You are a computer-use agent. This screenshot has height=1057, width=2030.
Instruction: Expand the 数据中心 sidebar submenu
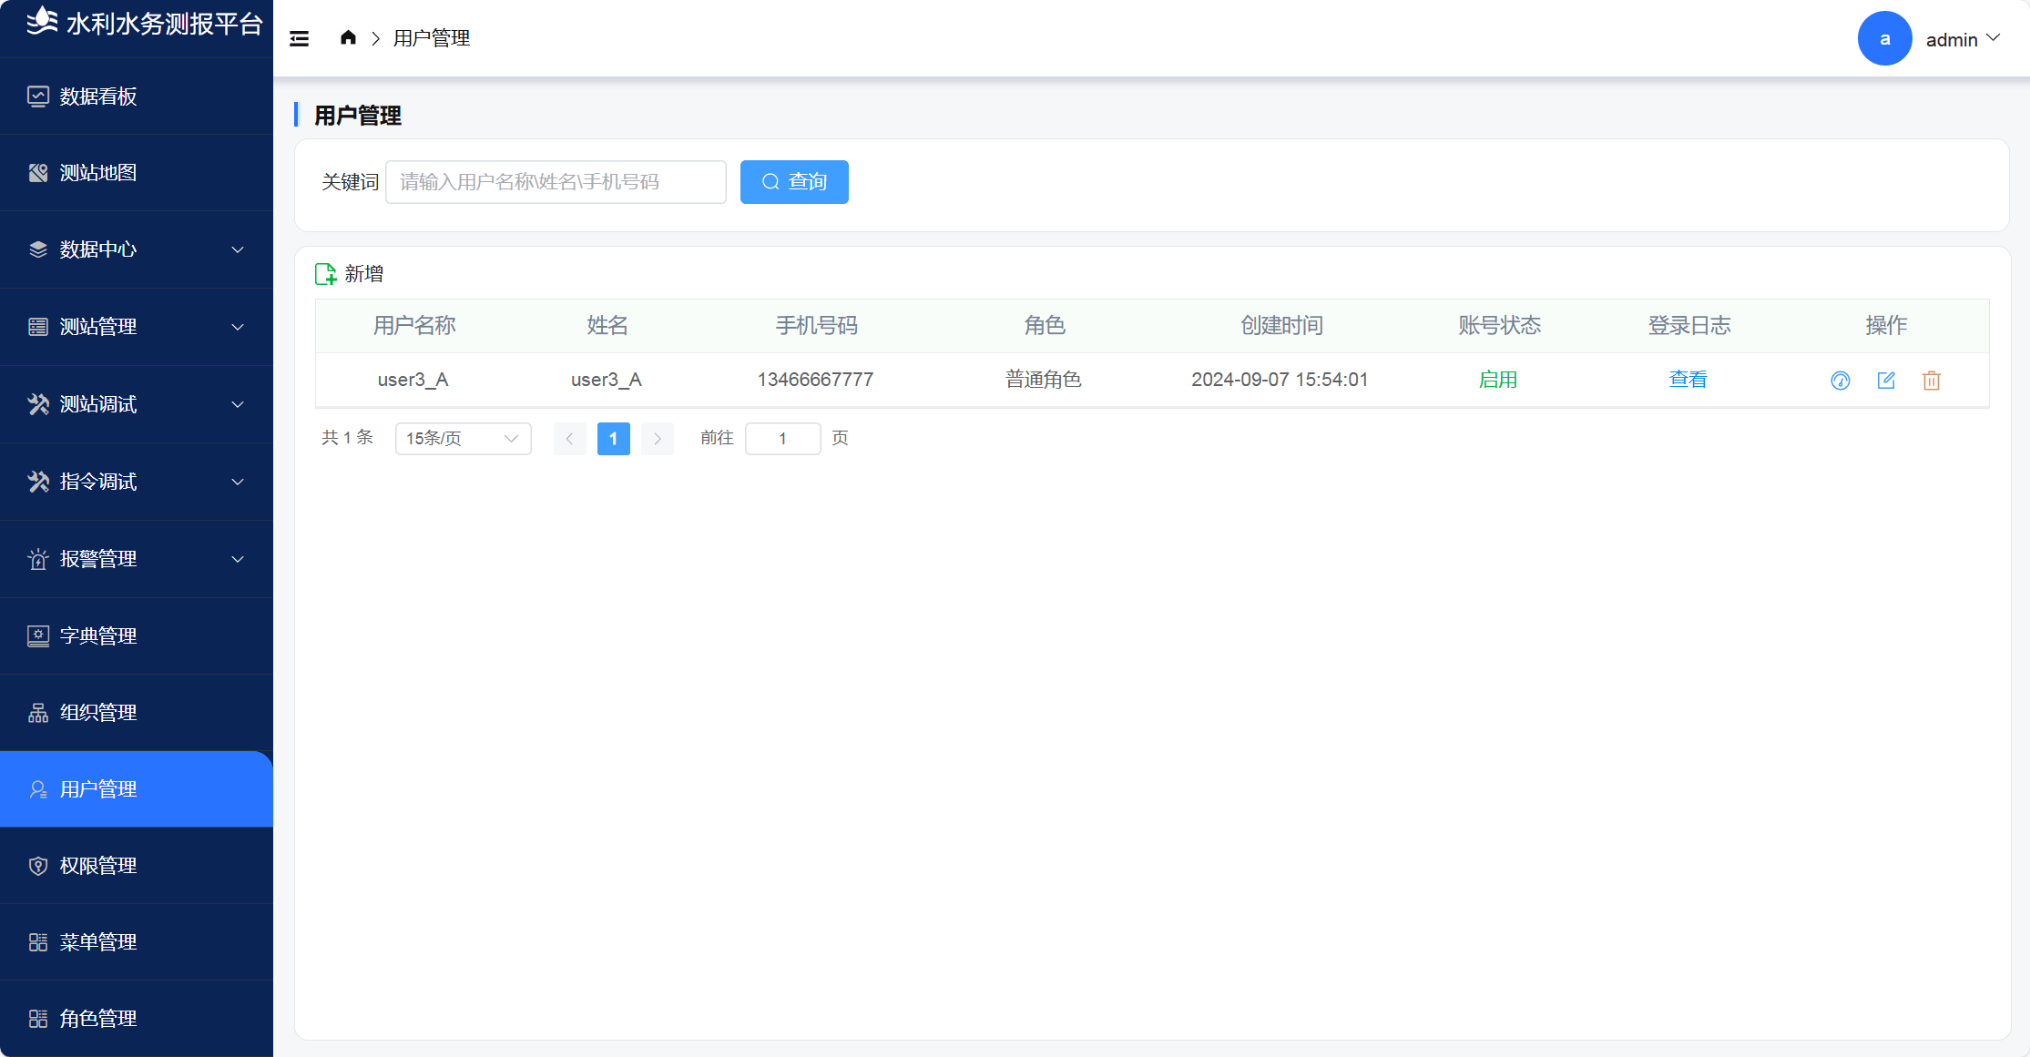(238, 249)
